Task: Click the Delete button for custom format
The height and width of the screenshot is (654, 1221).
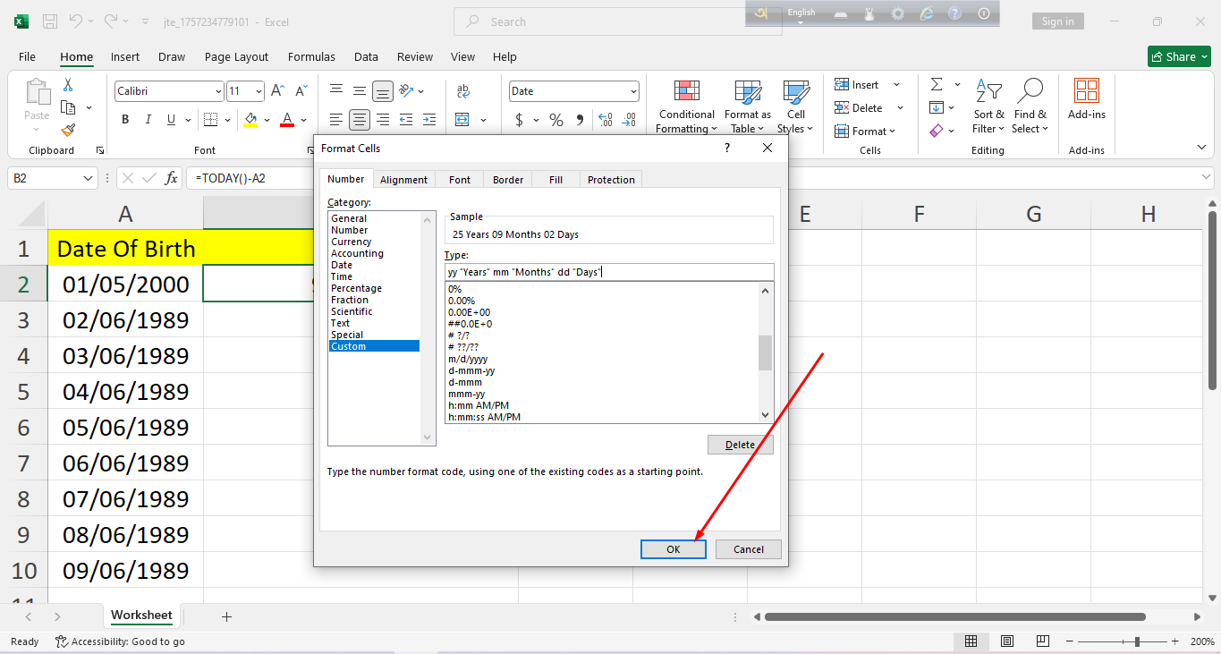Action: coord(740,445)
